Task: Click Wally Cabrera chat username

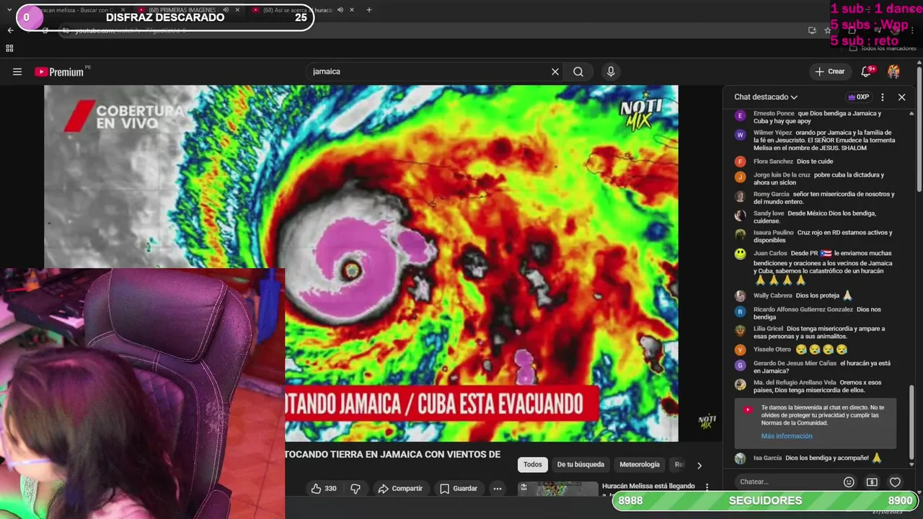Action: pyautogui.click(x=773, y=296)
